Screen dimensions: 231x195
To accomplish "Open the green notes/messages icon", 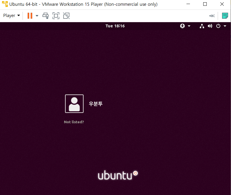I will tap(225, 16).
